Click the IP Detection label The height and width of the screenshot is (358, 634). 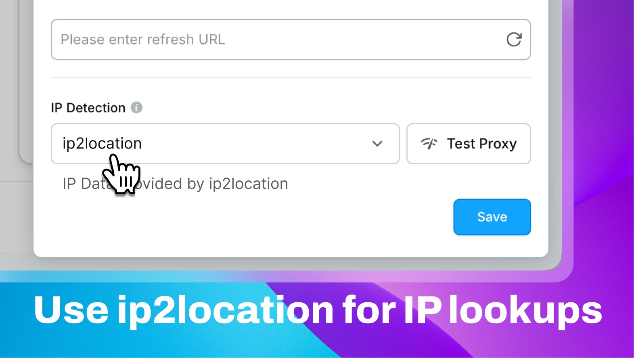coord(88,108)
